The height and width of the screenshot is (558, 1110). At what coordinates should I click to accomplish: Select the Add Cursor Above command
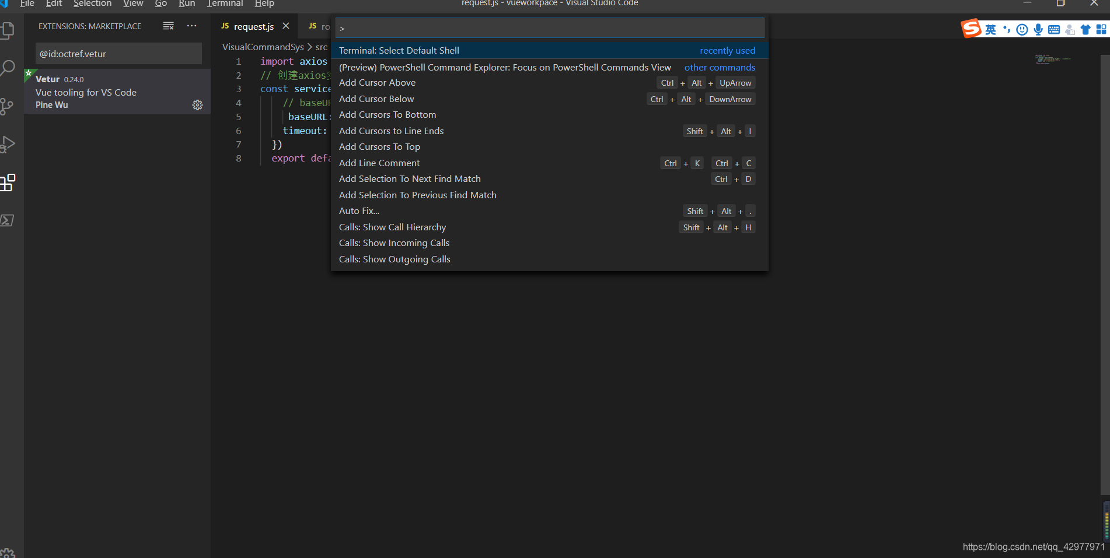click(377, 82)
